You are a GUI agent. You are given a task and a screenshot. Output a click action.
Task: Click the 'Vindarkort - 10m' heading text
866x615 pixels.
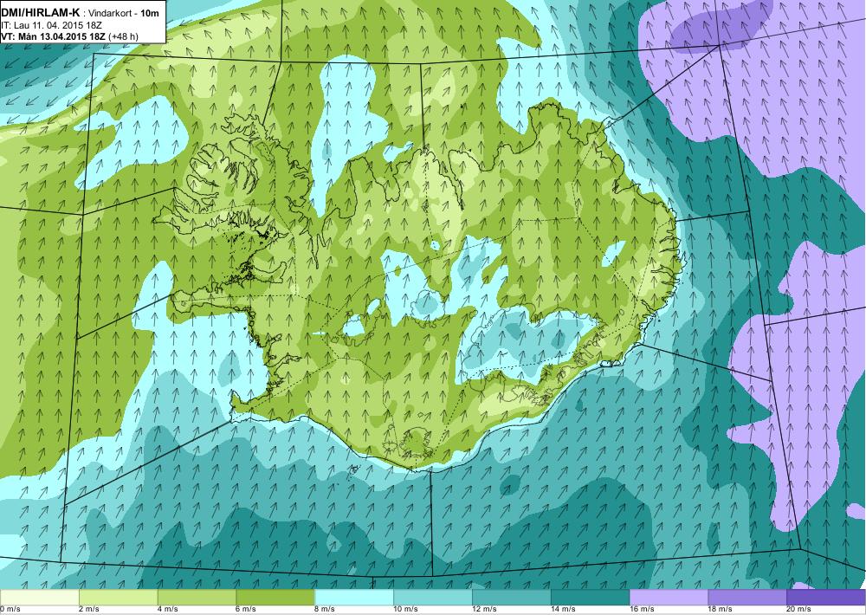coord(125,13)
